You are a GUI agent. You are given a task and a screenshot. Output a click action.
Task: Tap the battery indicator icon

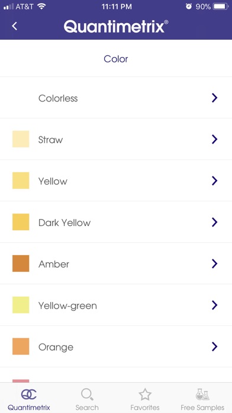tap(221, 7)
